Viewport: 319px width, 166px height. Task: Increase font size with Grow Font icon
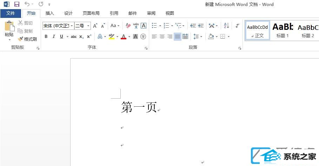95,26
